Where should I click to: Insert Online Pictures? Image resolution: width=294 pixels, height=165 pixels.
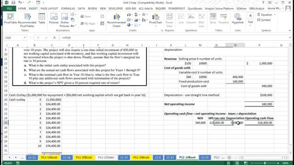tap(64, 20)
